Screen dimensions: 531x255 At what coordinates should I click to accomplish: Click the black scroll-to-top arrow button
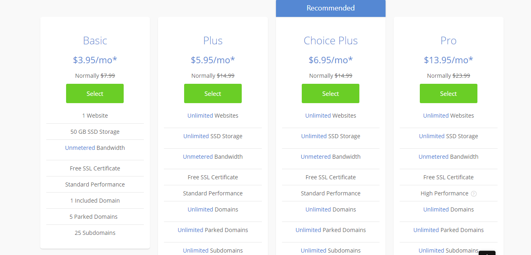[487, 253]
